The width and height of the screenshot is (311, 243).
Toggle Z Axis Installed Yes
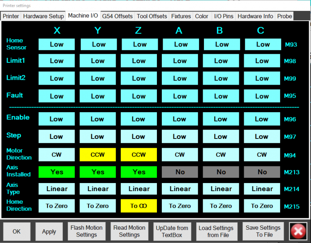click(x=139, y=172)
